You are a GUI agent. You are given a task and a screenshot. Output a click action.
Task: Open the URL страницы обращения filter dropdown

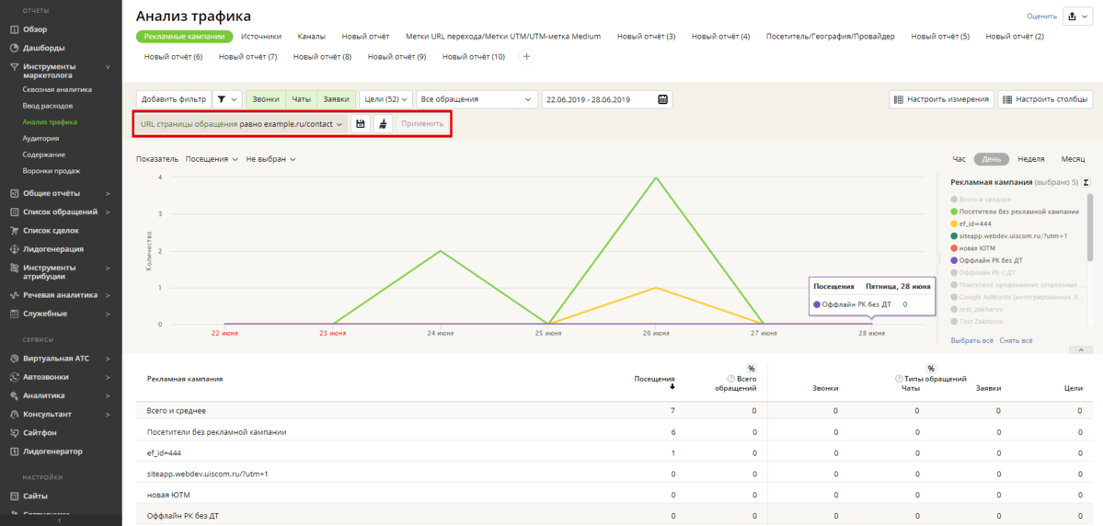tap(241, 124)
